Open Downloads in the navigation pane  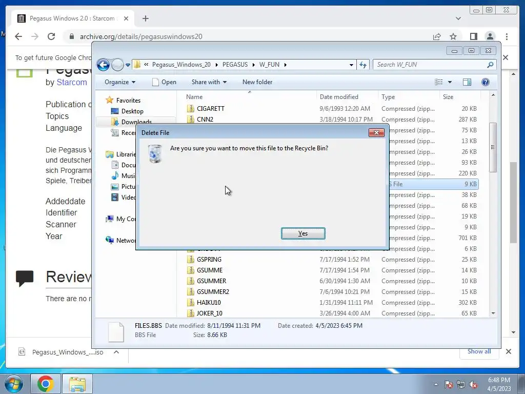(x=136, y=122)
